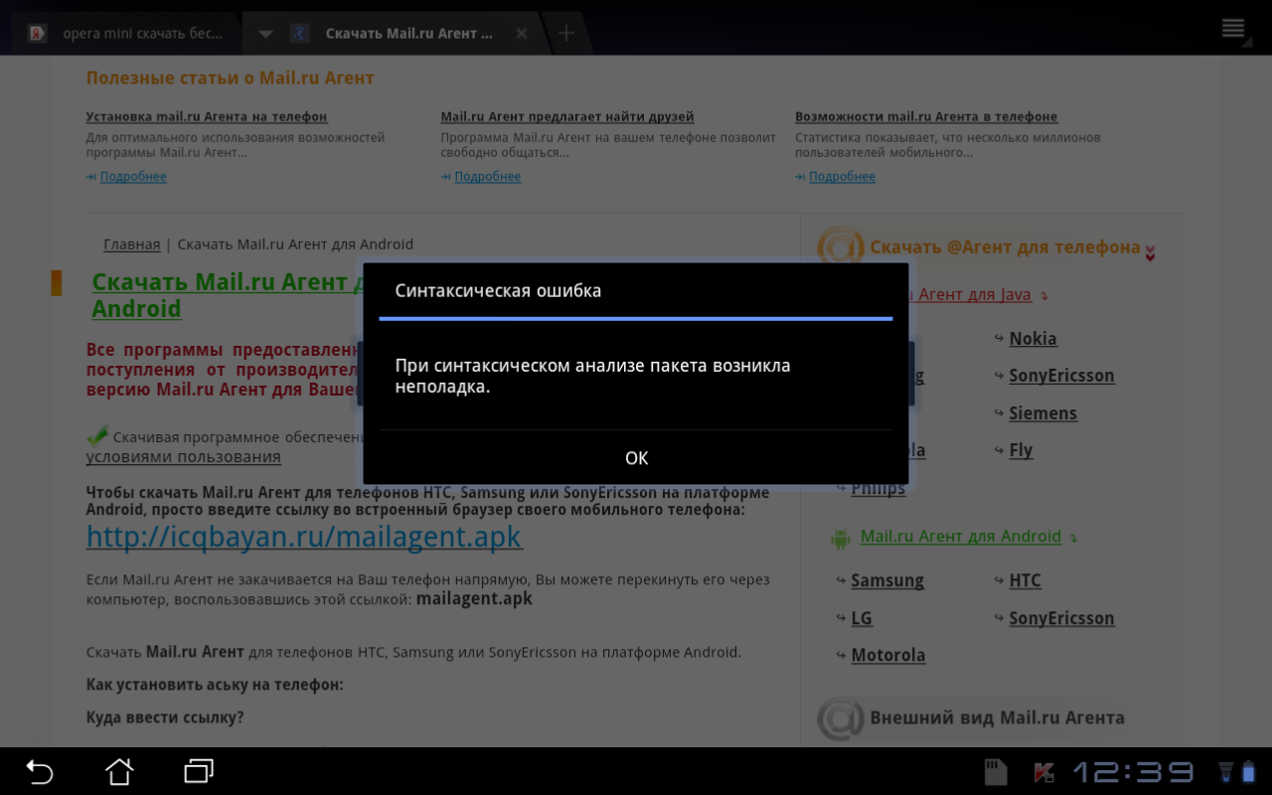Switch to the opera mini скачать tab
1272x795 pixels.
127,34
